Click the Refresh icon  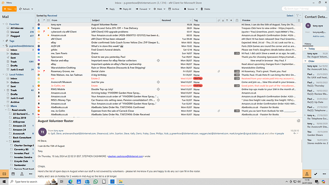[x=21, y=9]
